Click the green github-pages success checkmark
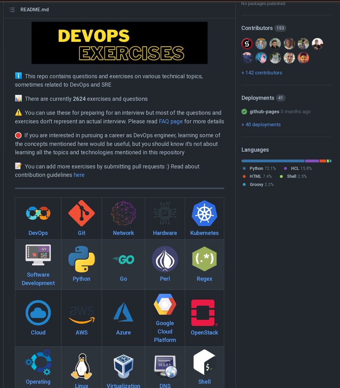The height and width of the screenshot is (388, 340). click(244, 112)
